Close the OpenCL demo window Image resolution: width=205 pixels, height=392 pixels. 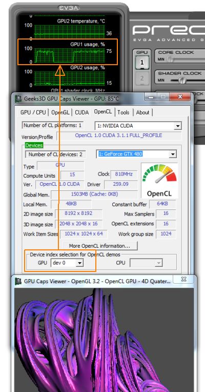click(184, 279)
